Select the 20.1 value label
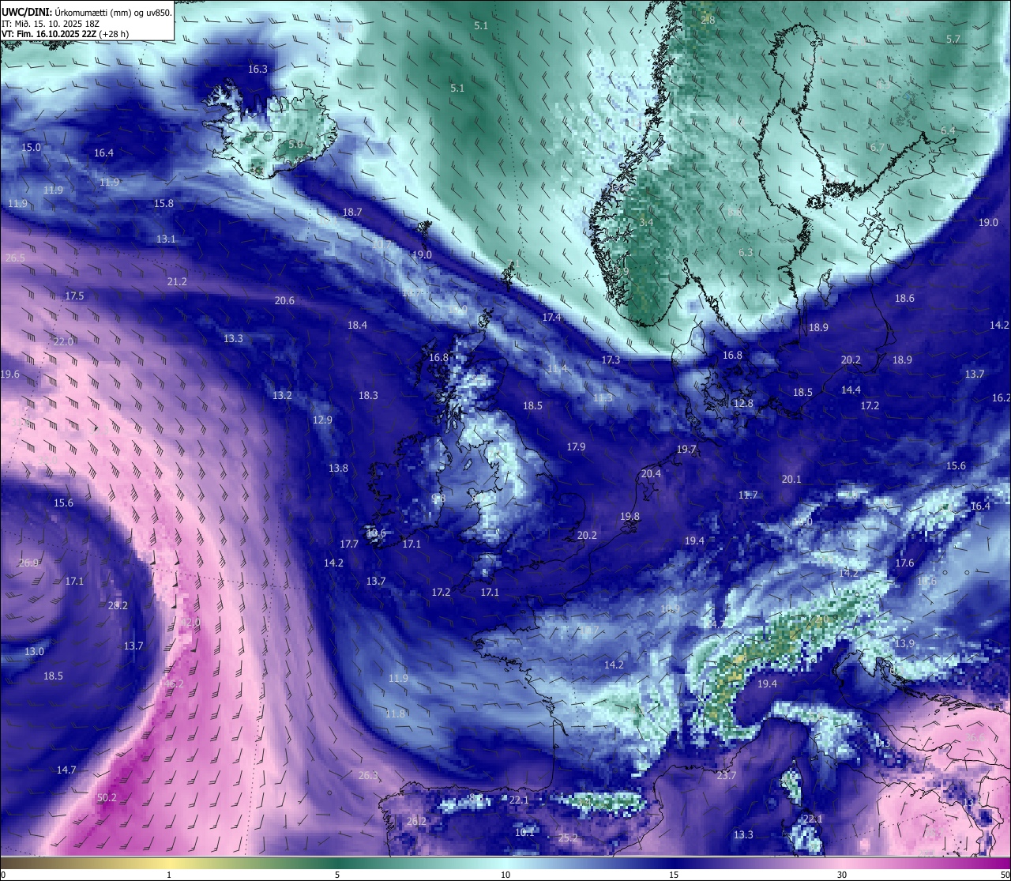Image resolution: width=1011 pixels, height=881 pixels. click(x=791, y=480)
